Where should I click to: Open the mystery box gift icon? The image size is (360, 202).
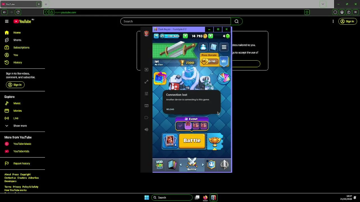pos(160,78)
